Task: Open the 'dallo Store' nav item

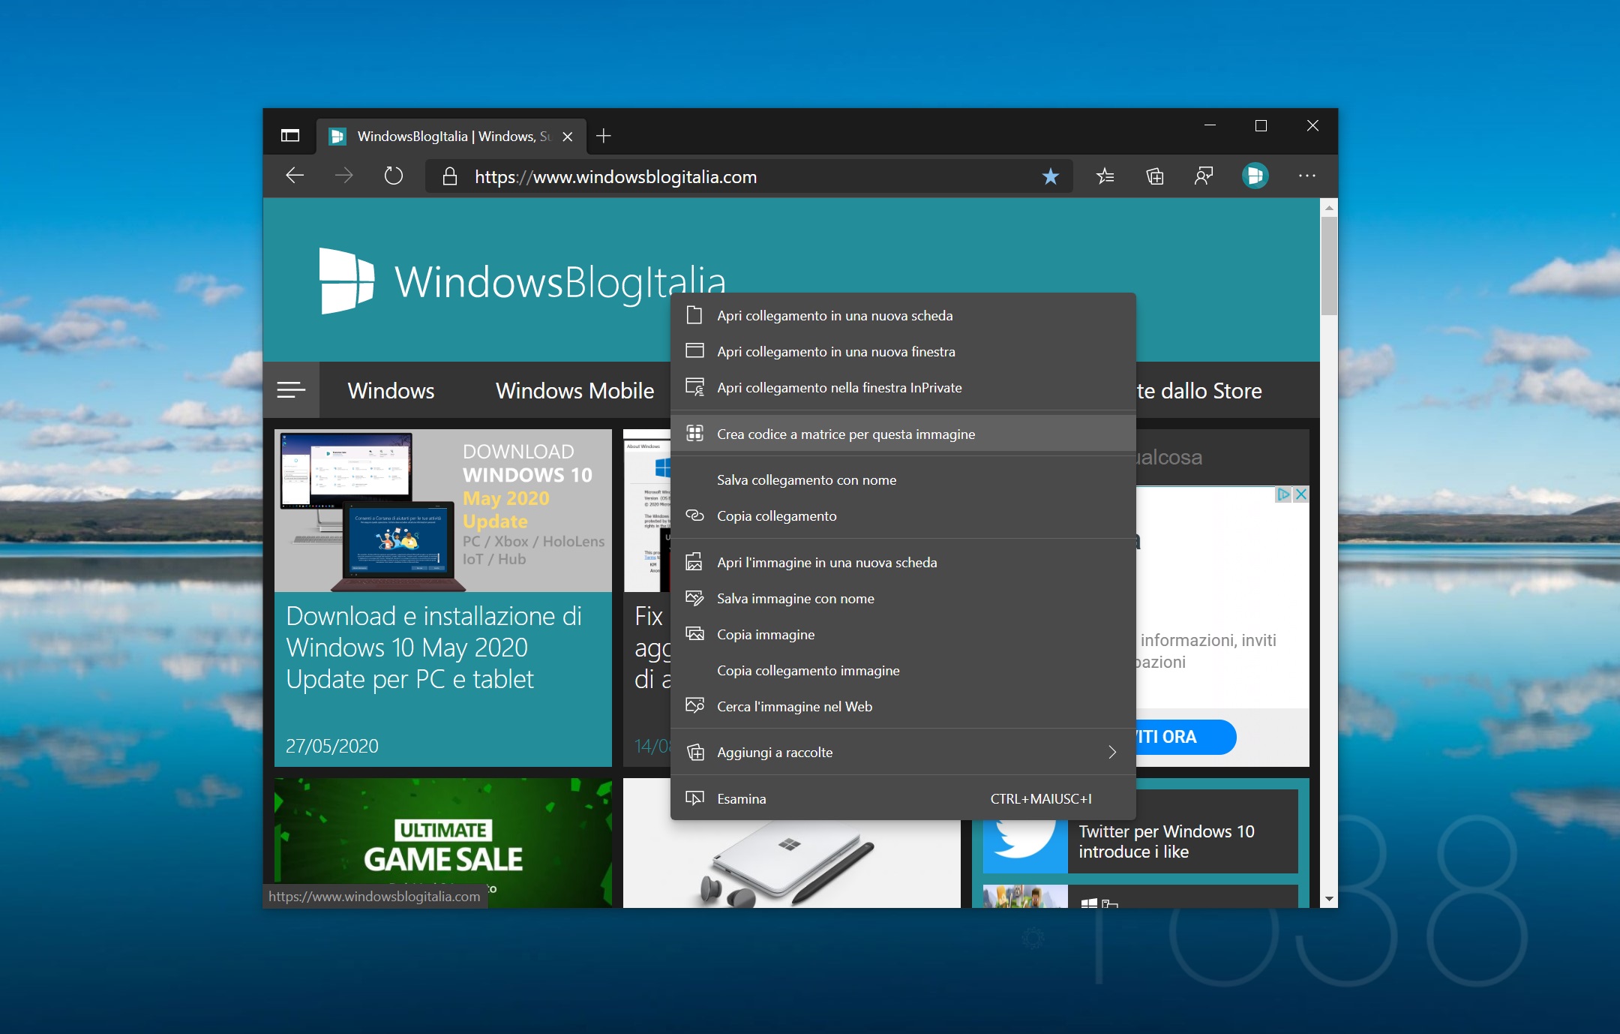Action: [1198, 390]
